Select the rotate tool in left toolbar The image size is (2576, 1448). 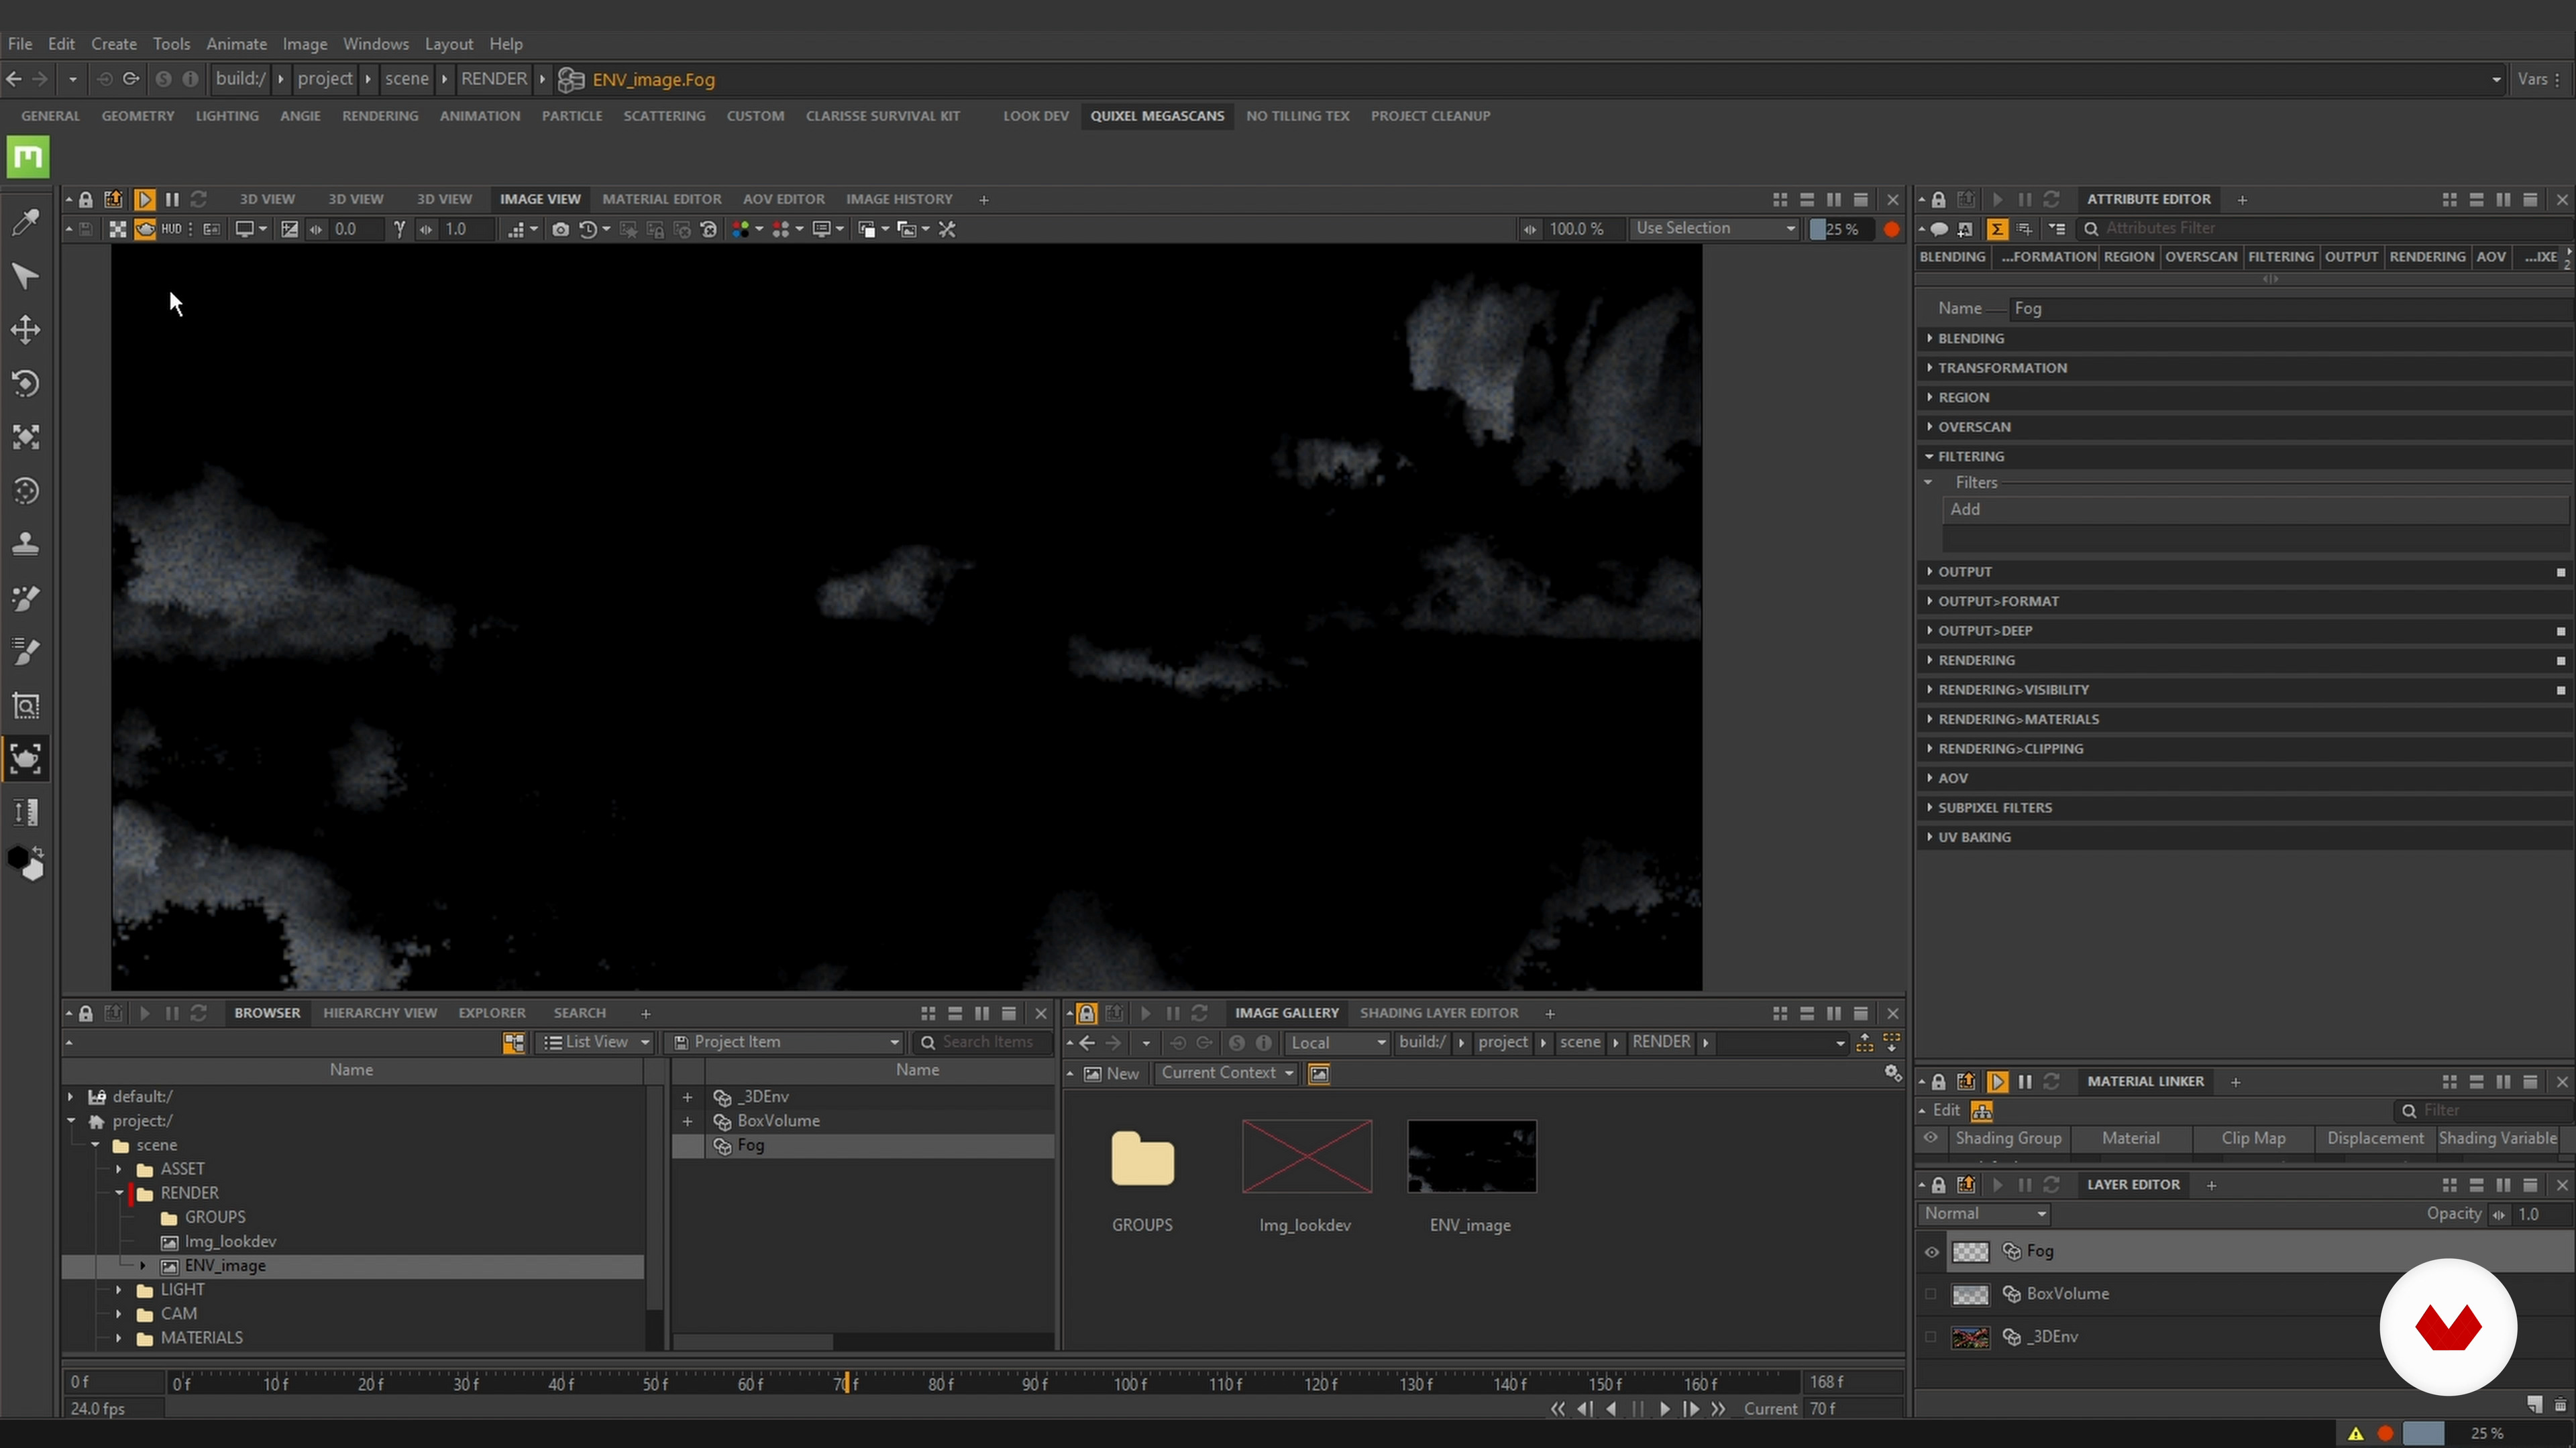25,383
